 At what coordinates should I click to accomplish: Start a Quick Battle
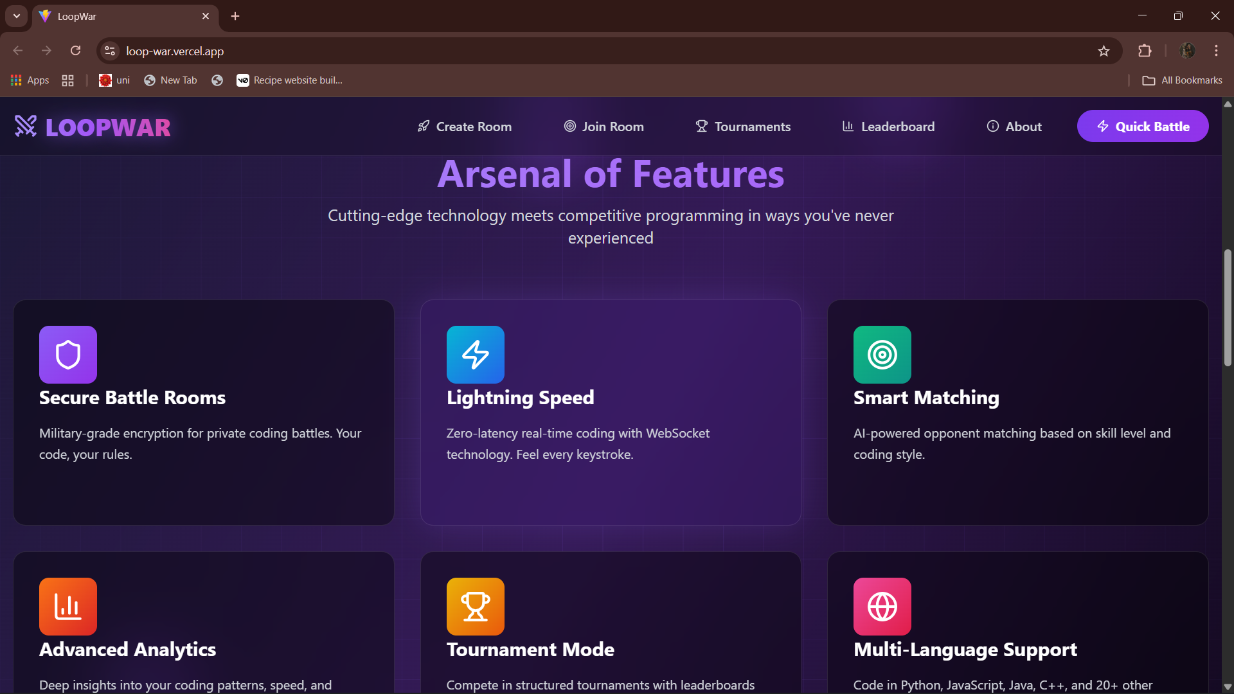pyautogui.click(x=1143, y=127)
